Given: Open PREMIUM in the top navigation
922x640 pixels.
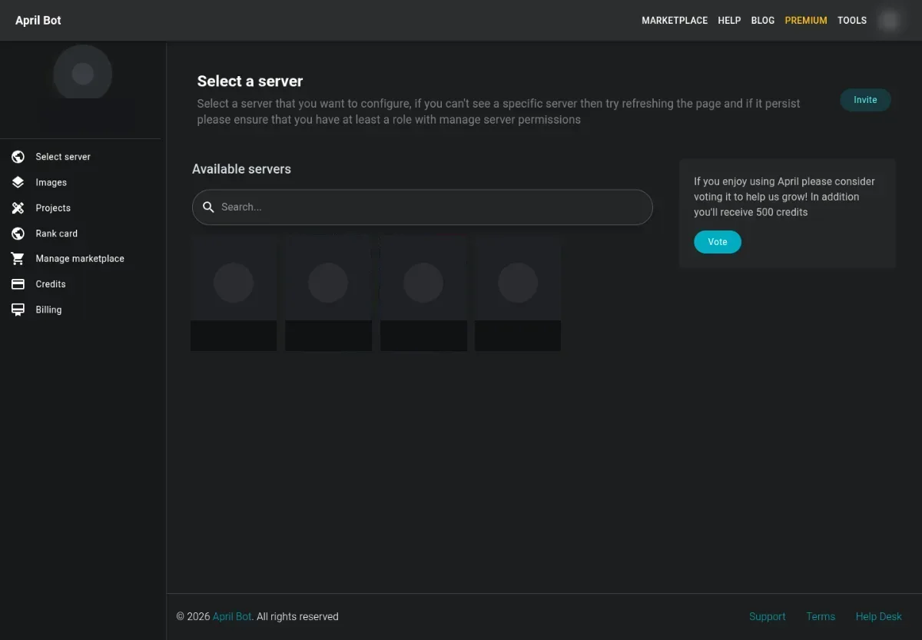Looking at the screenshot, I should click(x=806, y=21).
